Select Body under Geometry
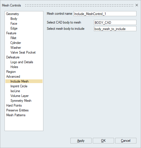The height and width of the screenshot is (148, 141). [x=14, y=19]
